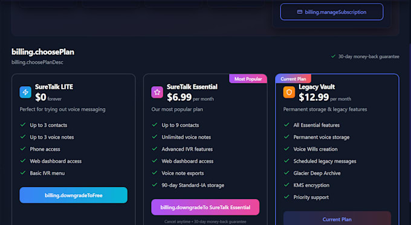Click the SureTalk LITE lightning bolt icon
The height and width of the screenshot is (225, 411).
25,92
